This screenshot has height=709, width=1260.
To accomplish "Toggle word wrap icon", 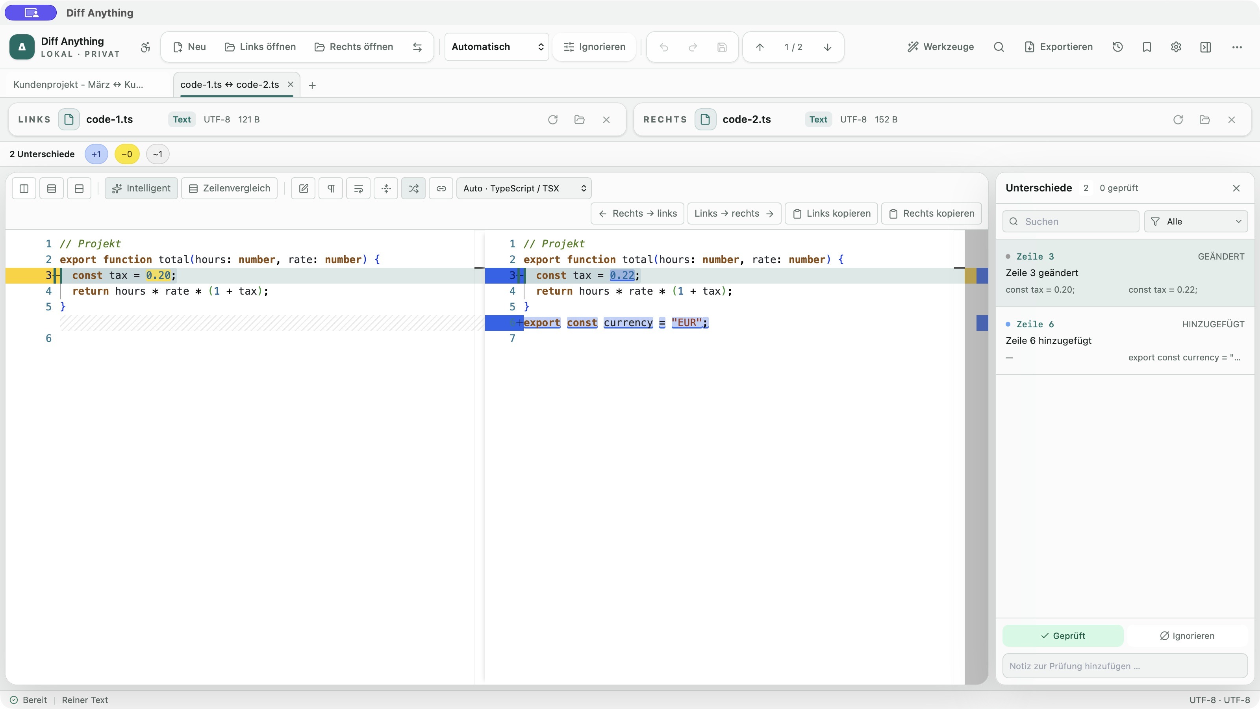I will [359, 188].
